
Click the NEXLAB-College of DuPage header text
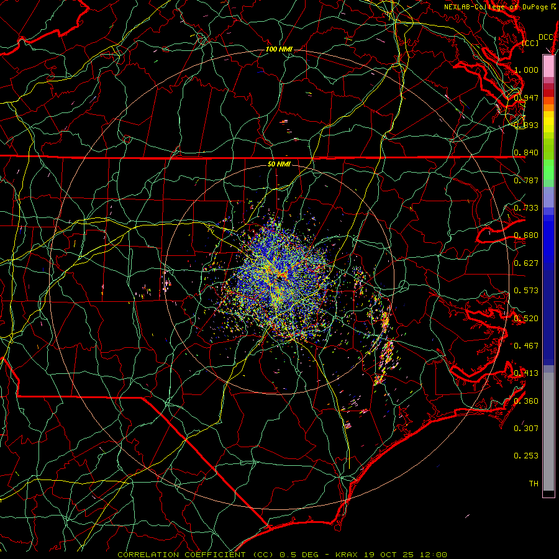click(496, 7)
